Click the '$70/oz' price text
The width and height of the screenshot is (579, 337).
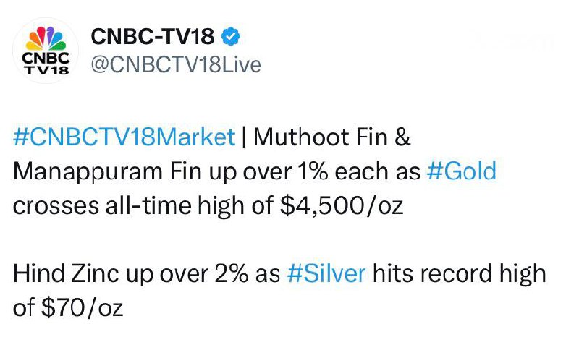coord(77,309)
